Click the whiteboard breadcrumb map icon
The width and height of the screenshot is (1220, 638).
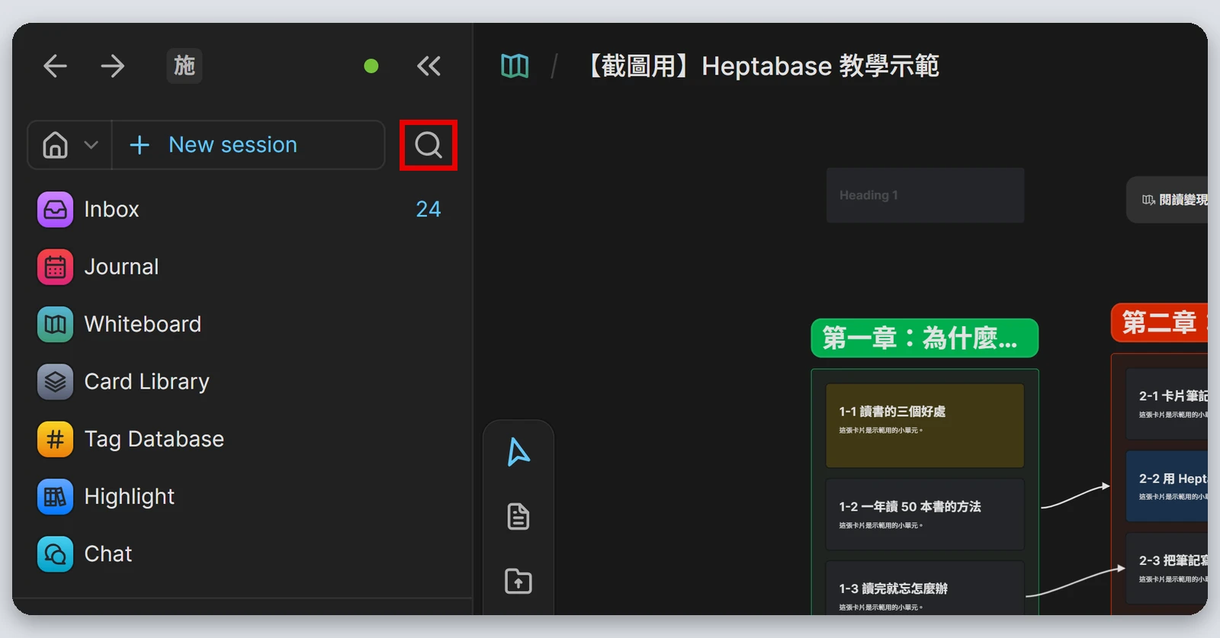515,66
